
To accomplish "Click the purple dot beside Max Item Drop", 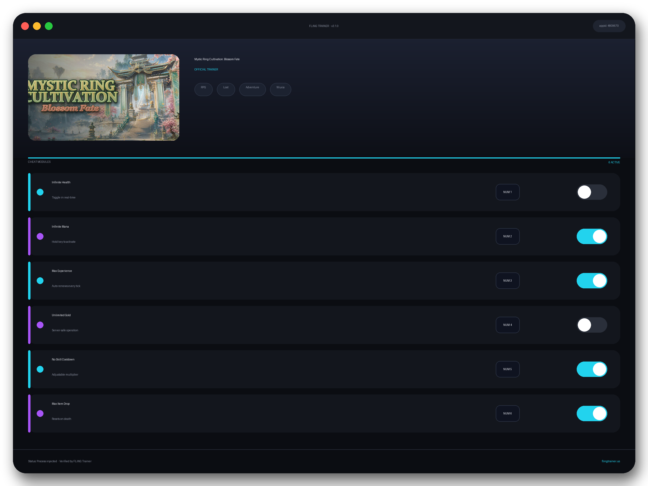I will [x=40, y=413].
